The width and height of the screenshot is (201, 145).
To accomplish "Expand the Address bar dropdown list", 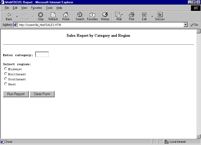I will tap(185, 25).
